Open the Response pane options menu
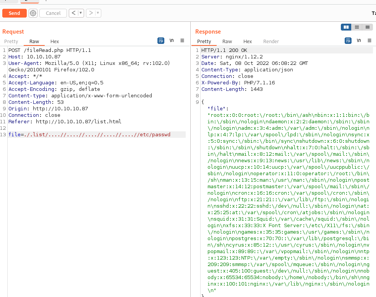Viewport: 376px width, 297px height. click(370, 40)
